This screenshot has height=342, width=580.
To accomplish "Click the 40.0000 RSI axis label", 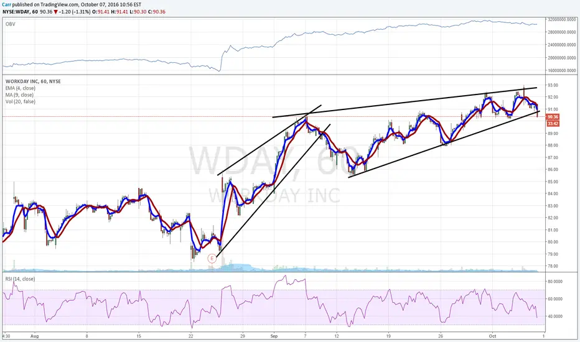I will 555,317.
